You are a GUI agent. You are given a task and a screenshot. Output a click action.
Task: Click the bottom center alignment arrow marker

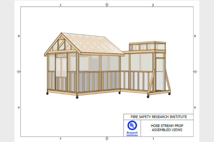pos(107,138)
